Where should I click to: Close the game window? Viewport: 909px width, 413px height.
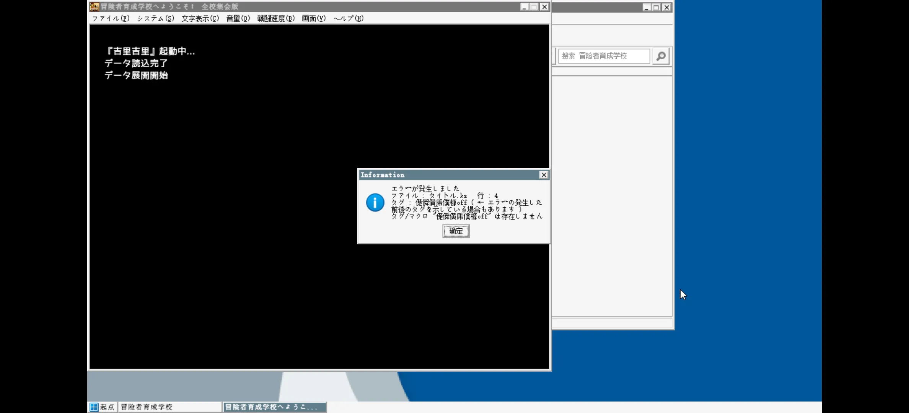(544, 7)
